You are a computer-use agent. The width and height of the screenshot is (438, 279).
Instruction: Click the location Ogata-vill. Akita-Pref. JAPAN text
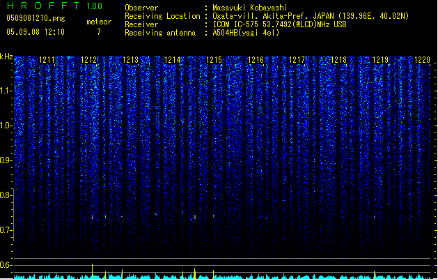(x=273, y=16)
